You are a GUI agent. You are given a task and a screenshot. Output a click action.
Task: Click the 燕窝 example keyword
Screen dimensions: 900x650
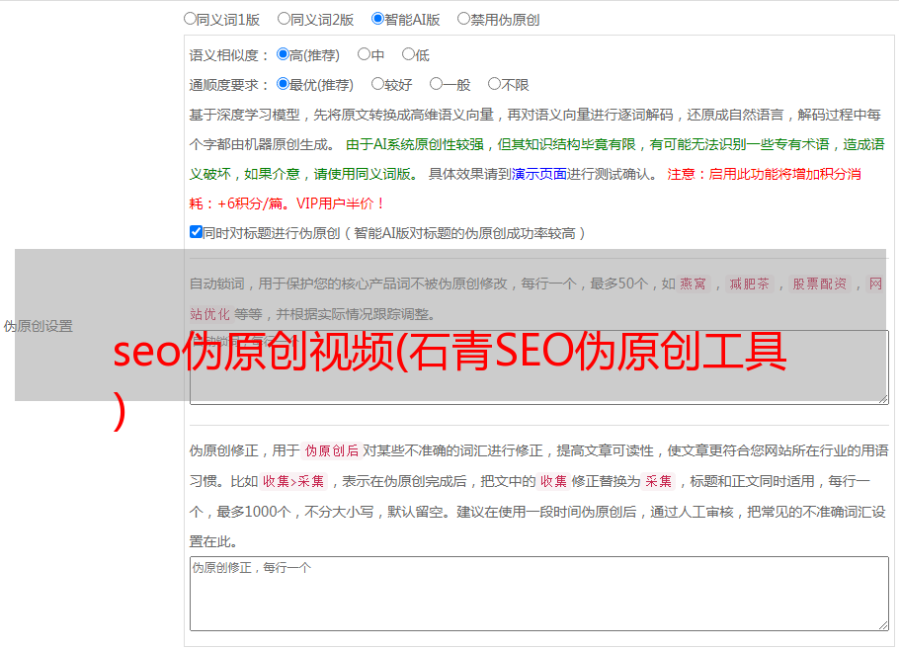pos(693,284)
